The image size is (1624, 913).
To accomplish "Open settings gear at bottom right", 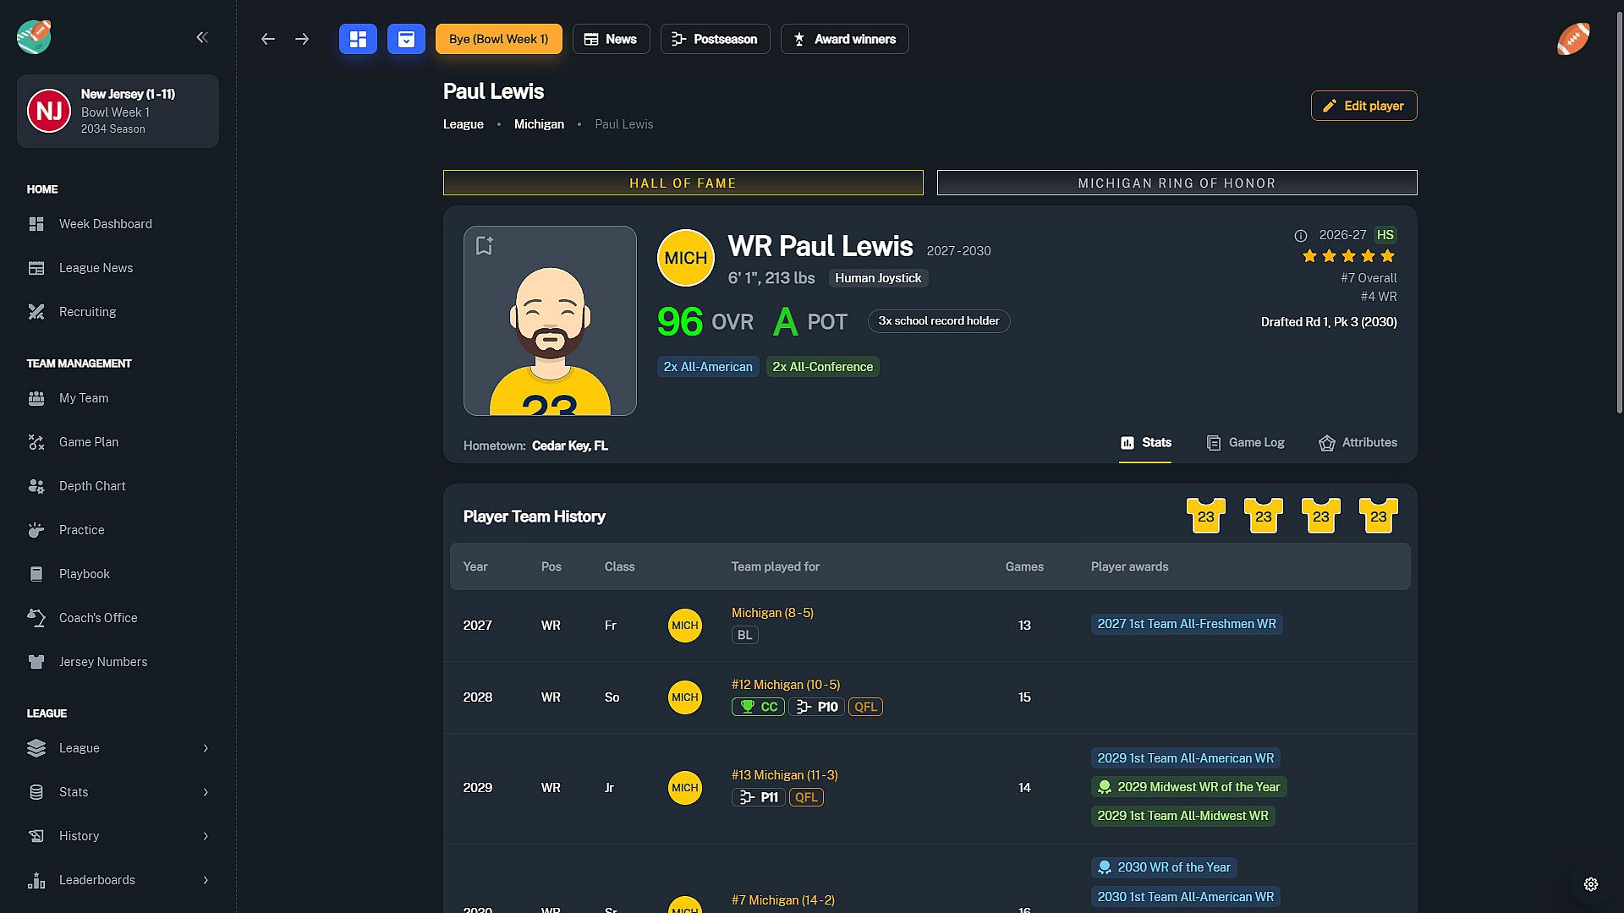I will point(1590,884).
